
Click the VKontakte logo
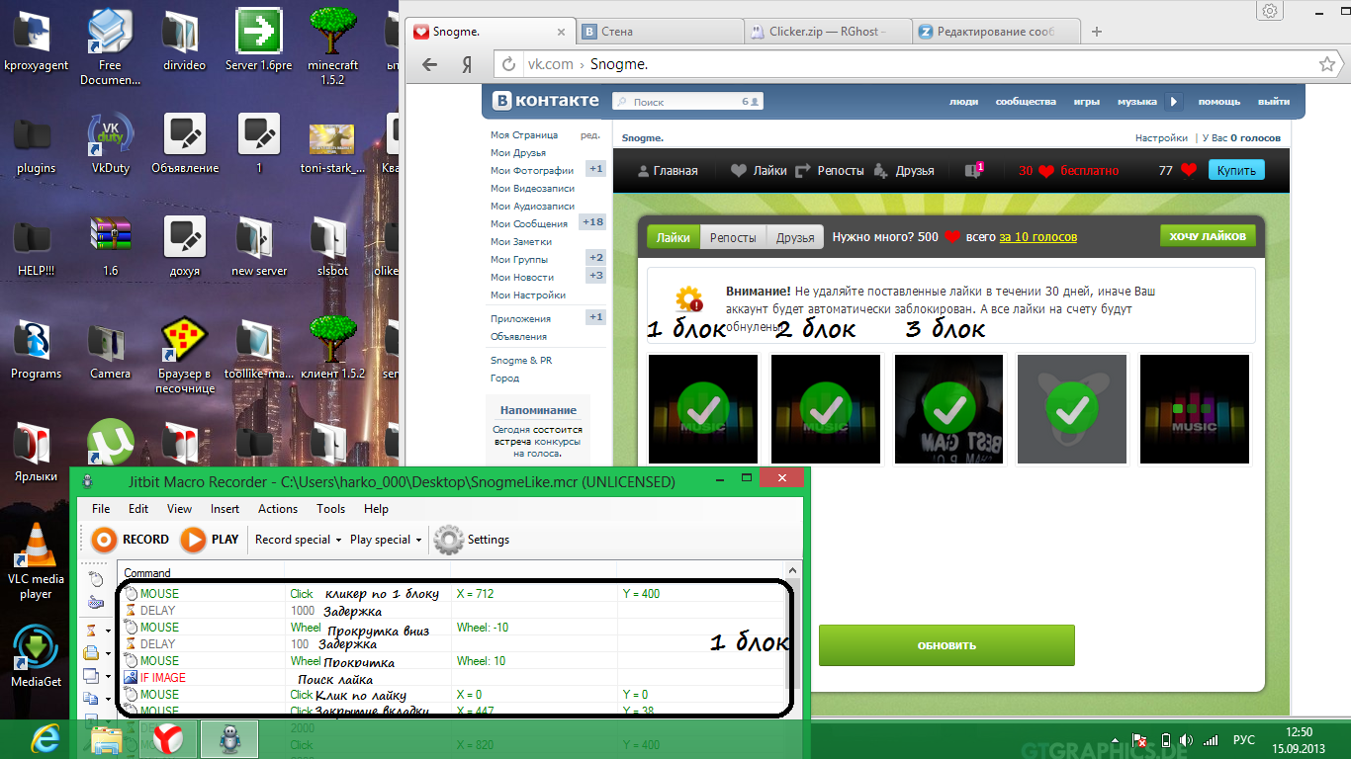coord(546,101)
